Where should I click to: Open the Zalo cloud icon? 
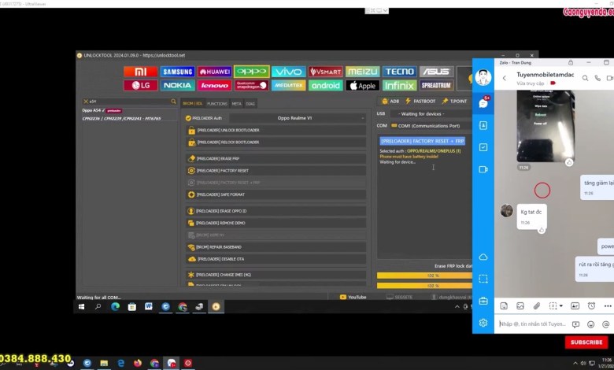[x=483, y=257]
